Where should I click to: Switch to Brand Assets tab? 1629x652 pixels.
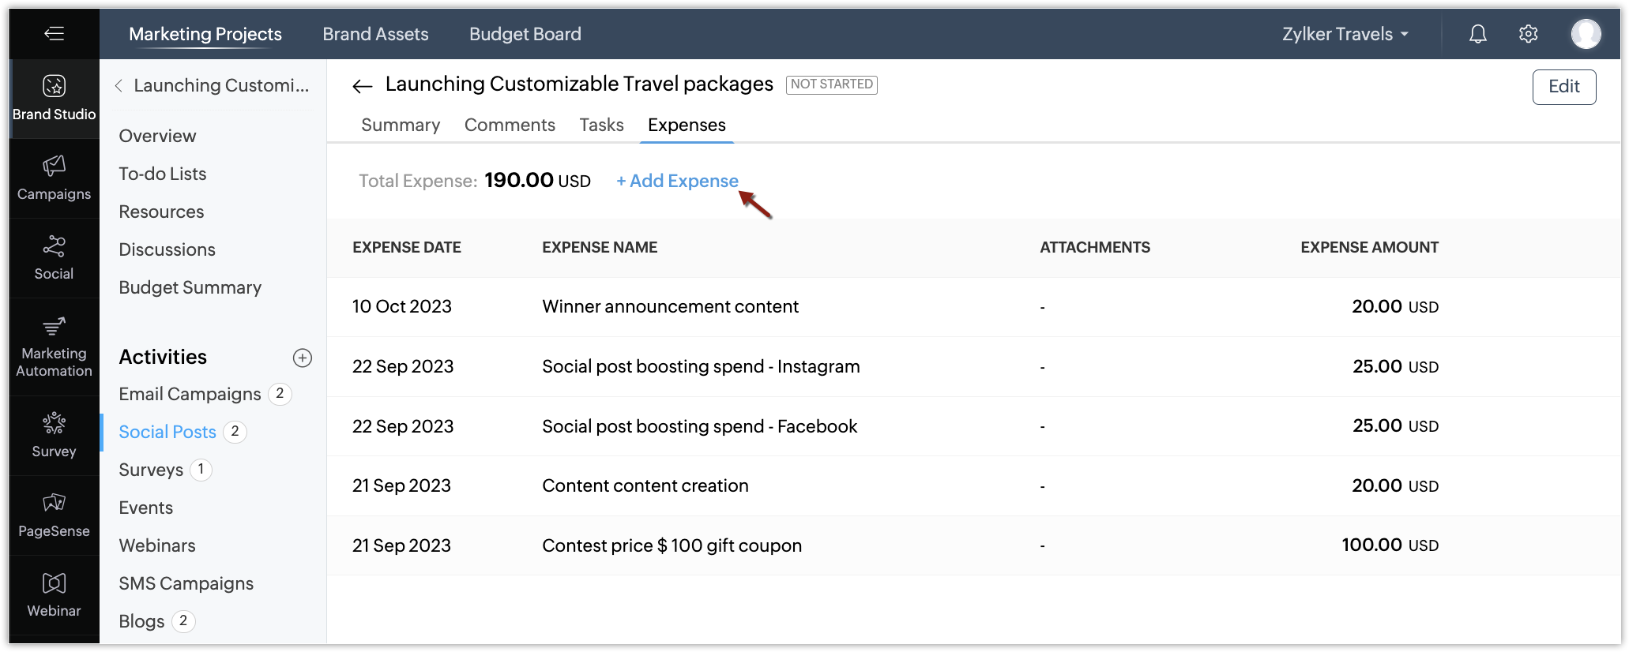click(x=375, y=34)
